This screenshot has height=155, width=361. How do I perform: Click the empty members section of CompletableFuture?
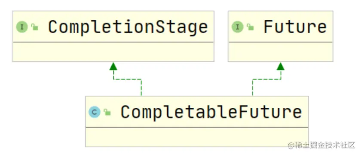pos(197,137)
